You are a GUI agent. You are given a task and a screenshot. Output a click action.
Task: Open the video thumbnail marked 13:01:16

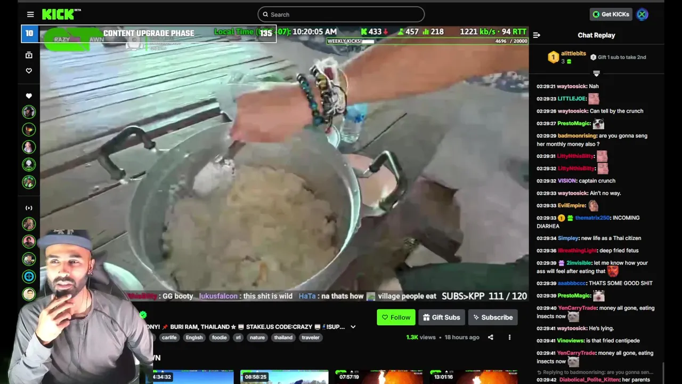(x=474, y=377)
